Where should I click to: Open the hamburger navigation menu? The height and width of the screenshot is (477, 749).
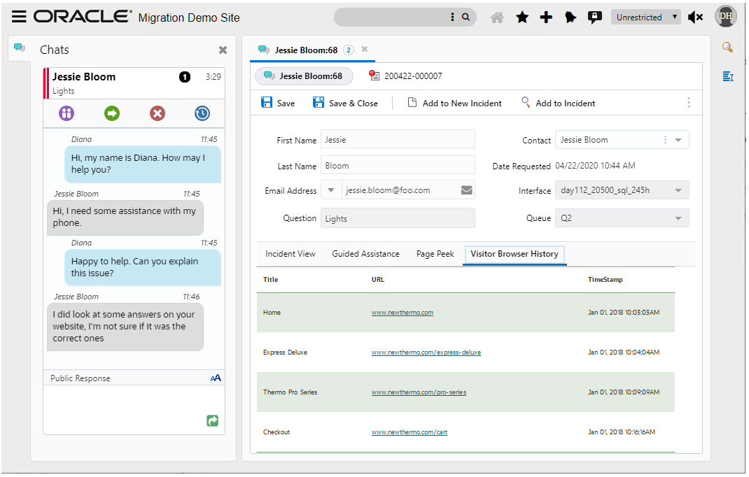tap(19, 17)
